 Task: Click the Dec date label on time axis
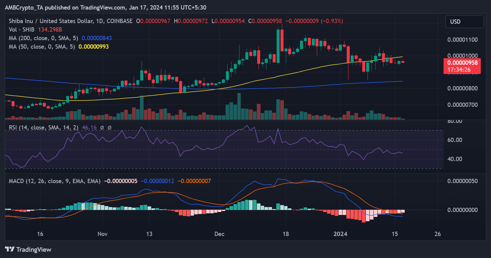click(x=219, y=234)
